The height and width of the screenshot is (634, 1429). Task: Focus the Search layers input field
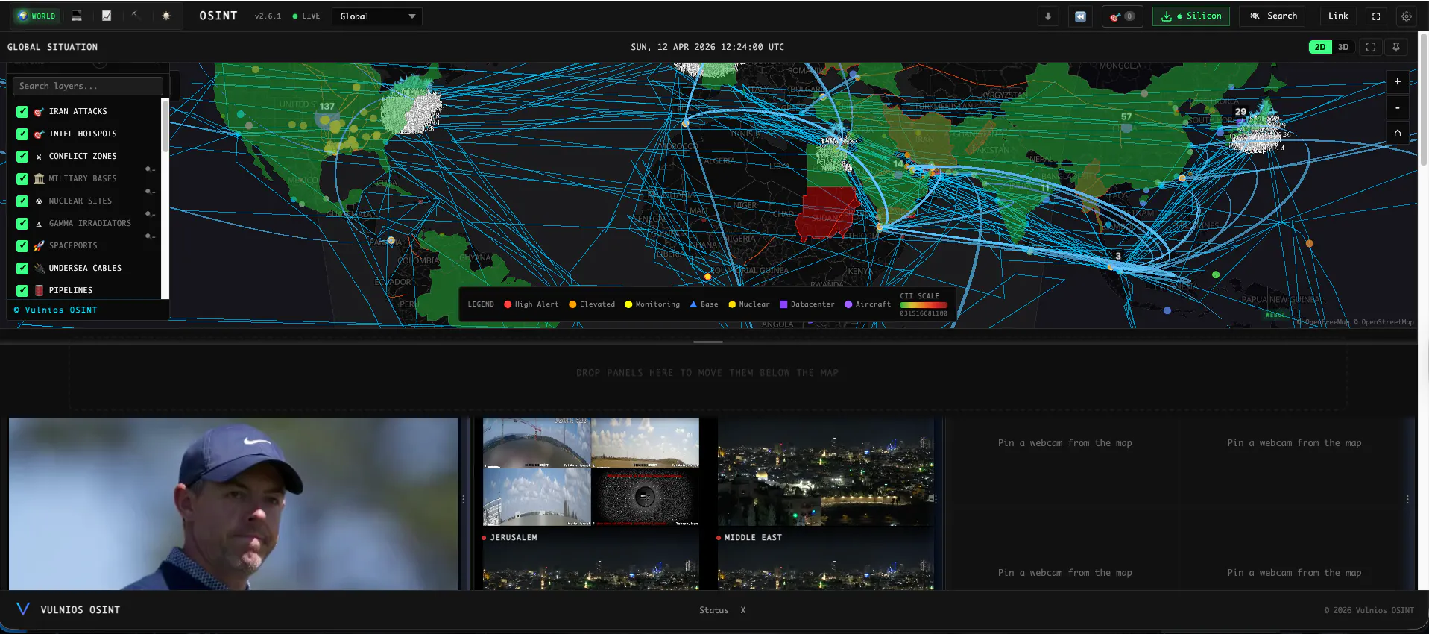point(88,87)
